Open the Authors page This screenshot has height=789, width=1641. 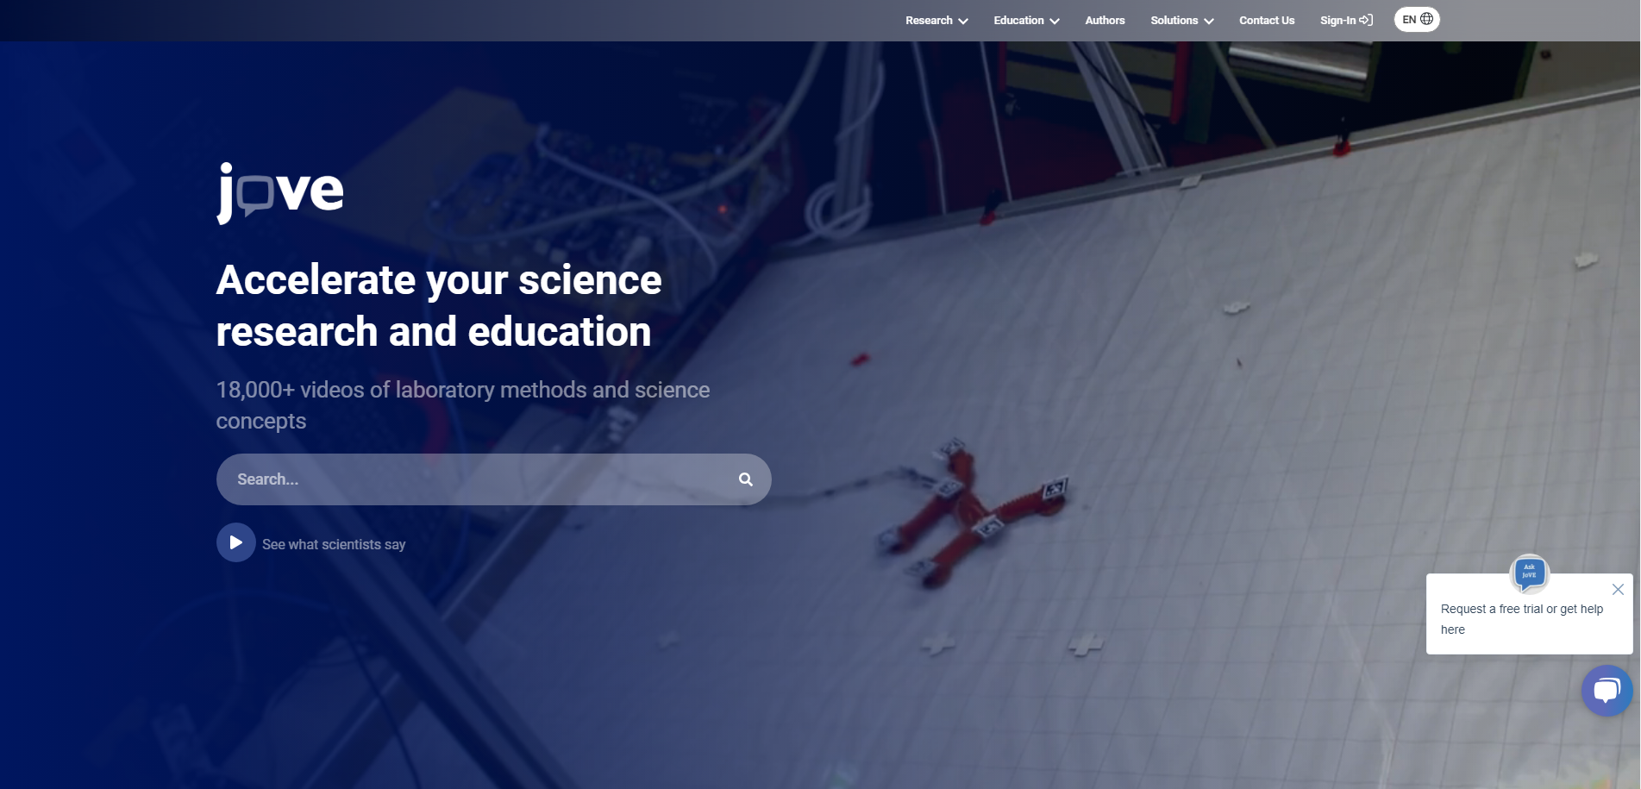pos(1105,21)
